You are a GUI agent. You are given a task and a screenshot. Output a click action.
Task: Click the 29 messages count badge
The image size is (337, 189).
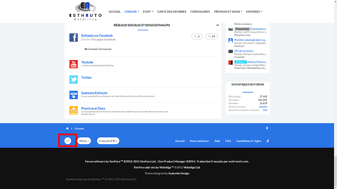(211, 37)
